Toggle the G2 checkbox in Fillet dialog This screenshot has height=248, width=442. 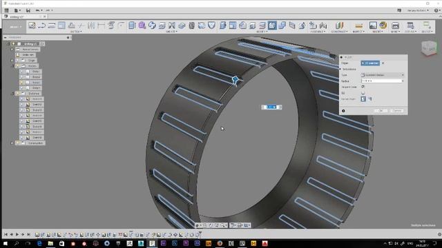point(363,93)
